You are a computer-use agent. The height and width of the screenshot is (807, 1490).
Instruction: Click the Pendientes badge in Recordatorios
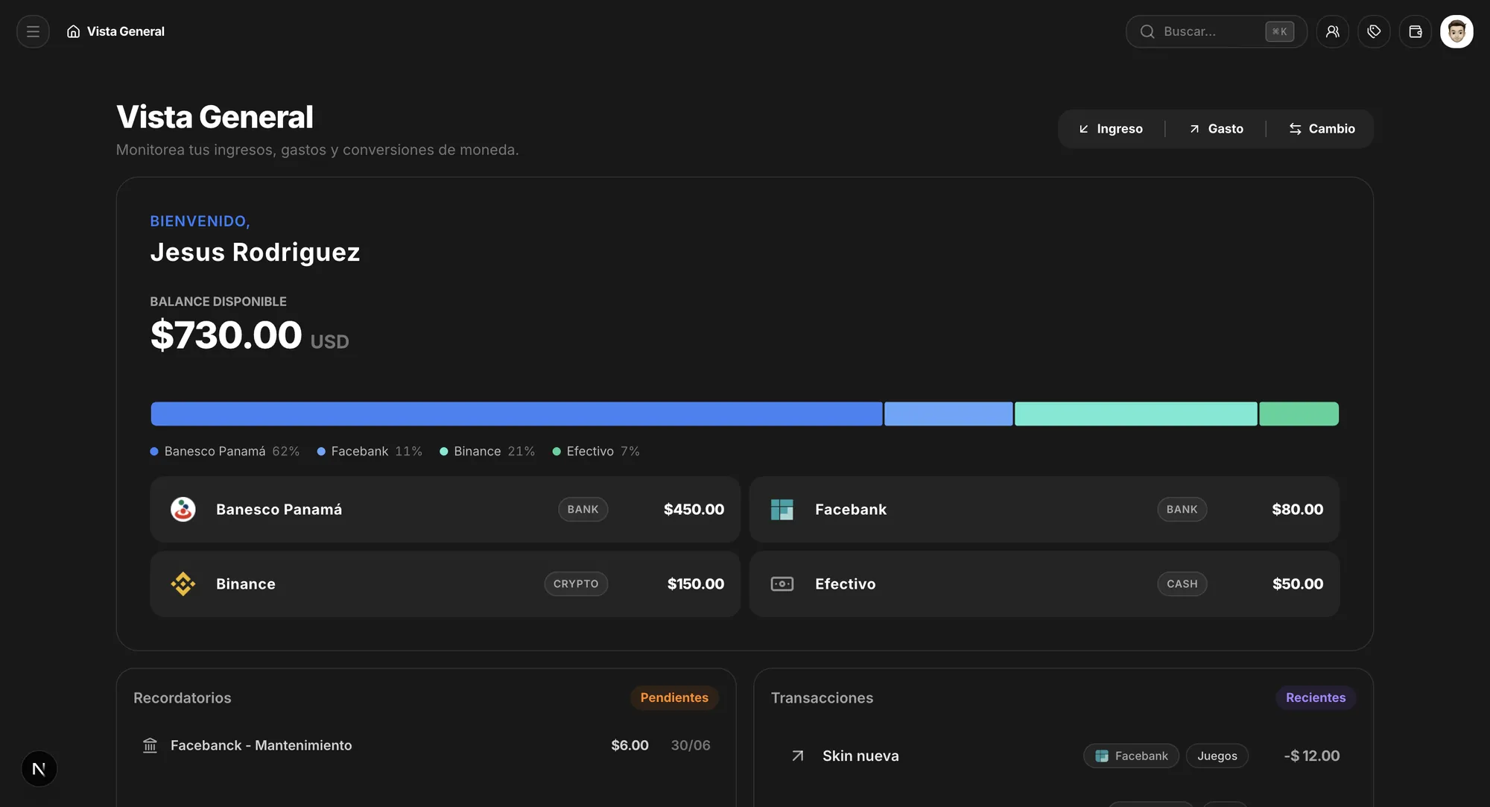(674, 697)
